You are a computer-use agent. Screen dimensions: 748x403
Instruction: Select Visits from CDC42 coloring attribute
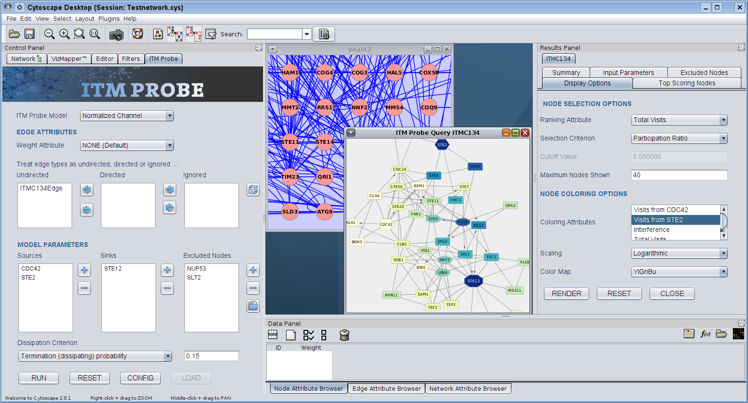pos(675,210)
